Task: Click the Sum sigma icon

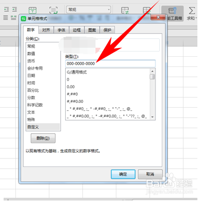Action: click(x=192, y=11)
